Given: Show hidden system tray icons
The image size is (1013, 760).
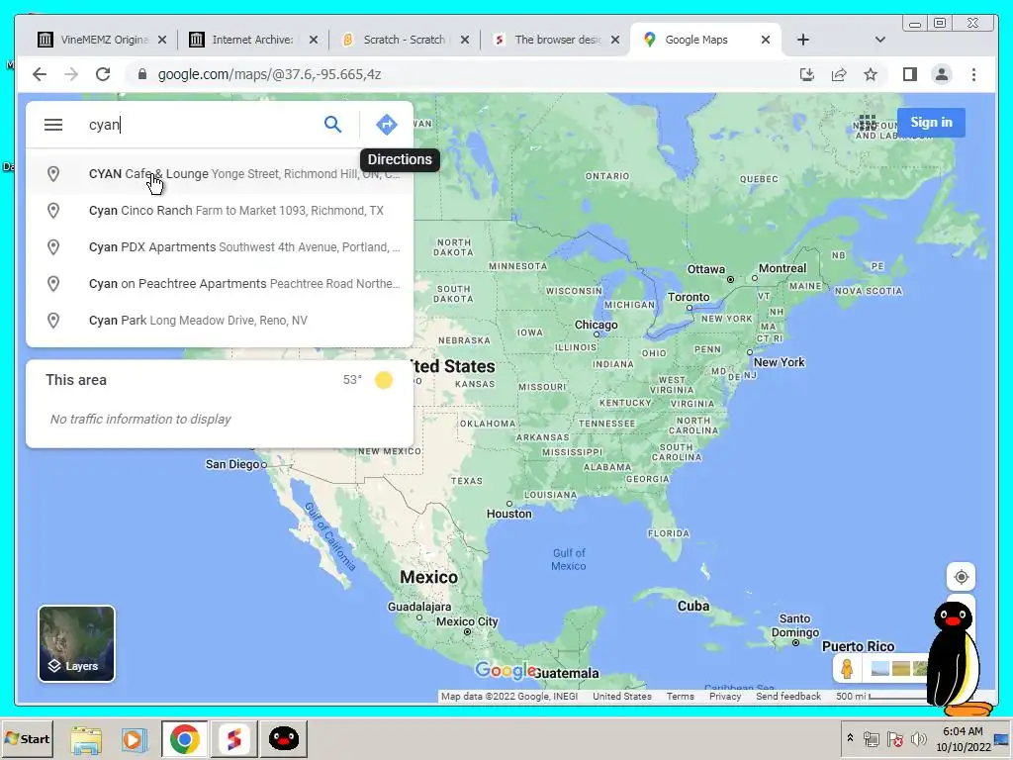Looking at the screenshot, I should [850, 738].
